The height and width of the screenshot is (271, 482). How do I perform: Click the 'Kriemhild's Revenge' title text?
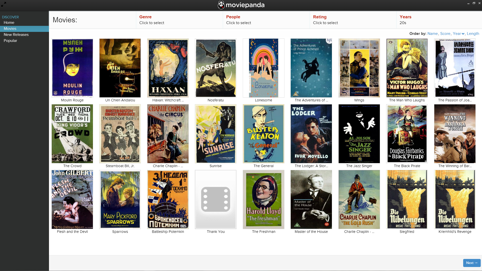pos(455,232)
